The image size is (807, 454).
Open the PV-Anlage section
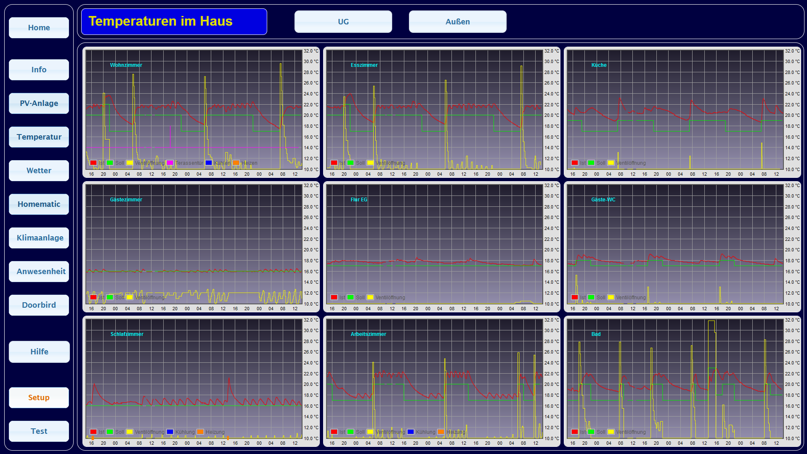click(39, 103)
